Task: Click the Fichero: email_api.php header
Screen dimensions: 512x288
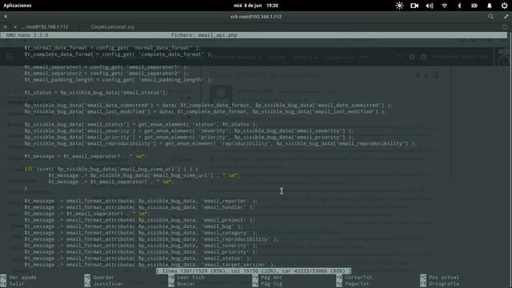Action: pyautogui.click(x=205, y=35)
